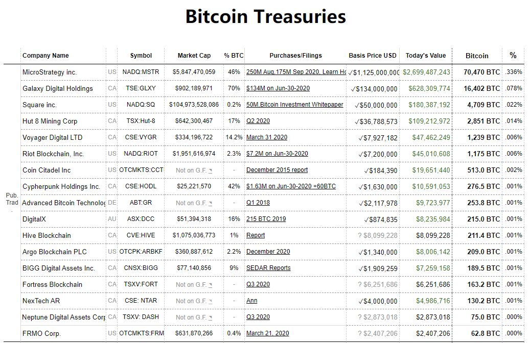Click the Bitcoin column header

point(477,56)
